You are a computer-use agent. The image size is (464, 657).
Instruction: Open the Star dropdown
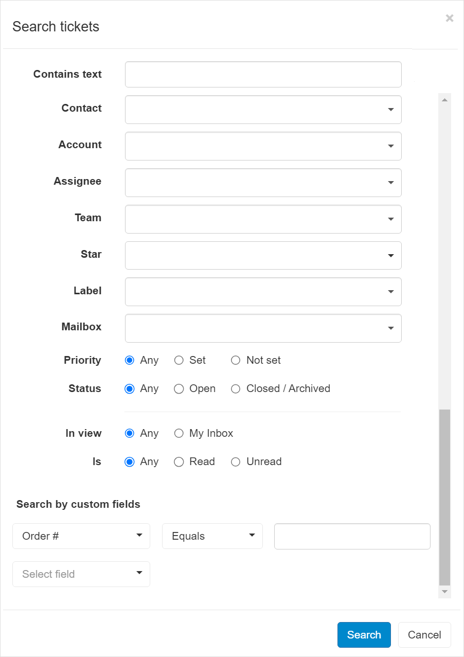(x=263, y=255)
